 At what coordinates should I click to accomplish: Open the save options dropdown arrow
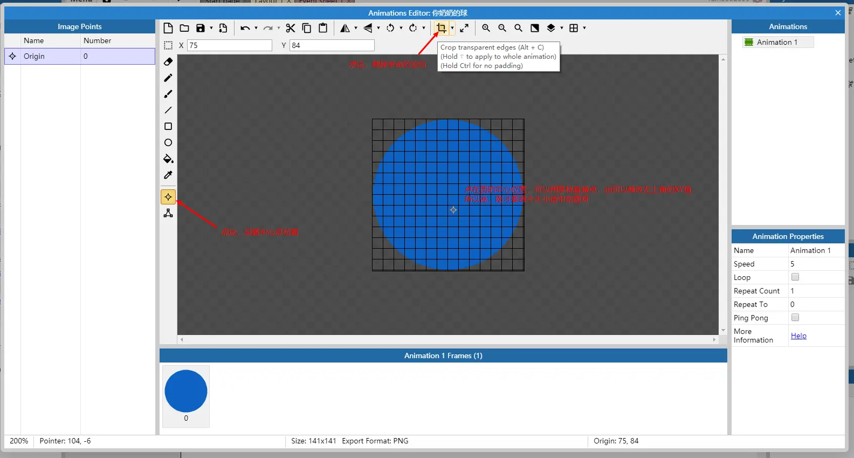[x=211, y=28]
